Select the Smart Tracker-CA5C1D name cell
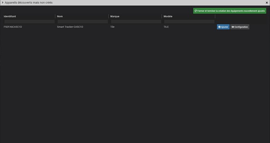Image resolution: width=270 pixels, height=143 pixels. (x=70, y=27)
